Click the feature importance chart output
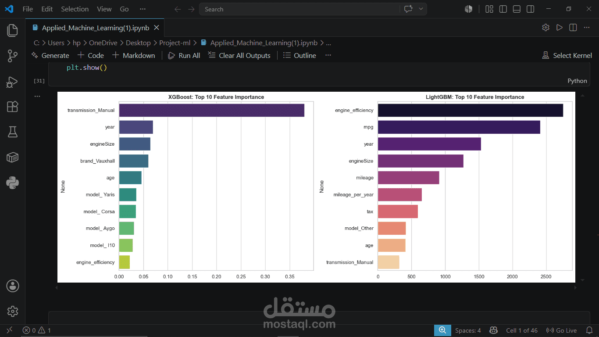This screenshot has height=337, width=599. coord(316,187)
